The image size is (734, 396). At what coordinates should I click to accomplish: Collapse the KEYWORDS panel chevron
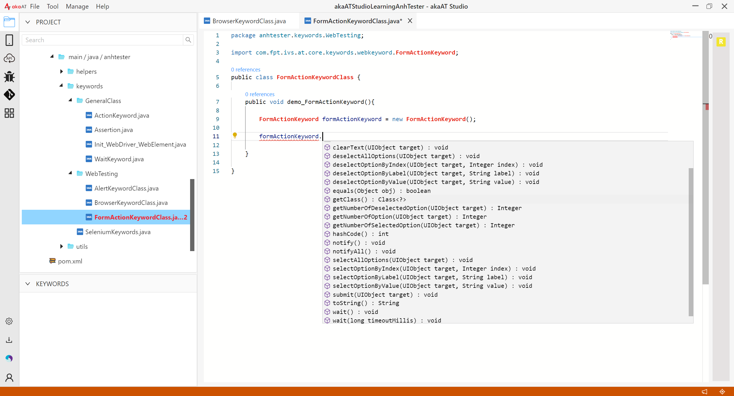pyautogui.click(x=28, y=284)
